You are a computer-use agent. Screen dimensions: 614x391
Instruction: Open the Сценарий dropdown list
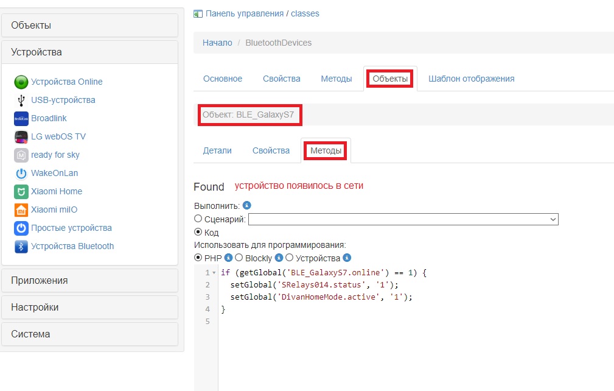click(x=403, y=219)
